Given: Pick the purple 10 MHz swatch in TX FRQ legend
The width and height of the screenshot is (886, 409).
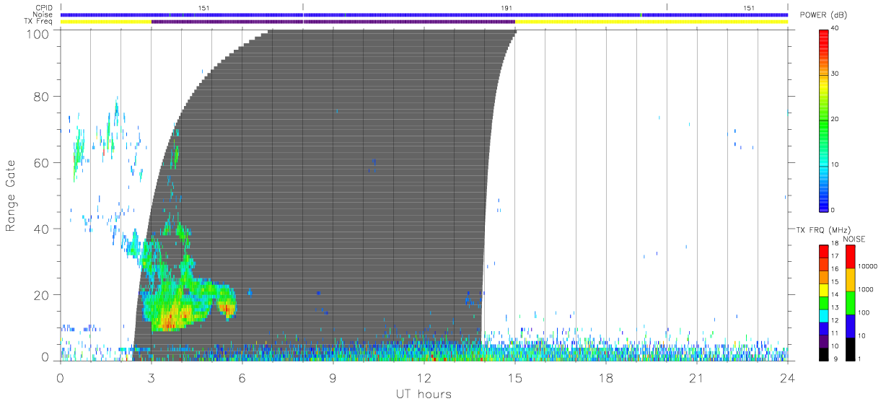Looking at the screenshot, I should pyautogui.click(x=823, y=340).
